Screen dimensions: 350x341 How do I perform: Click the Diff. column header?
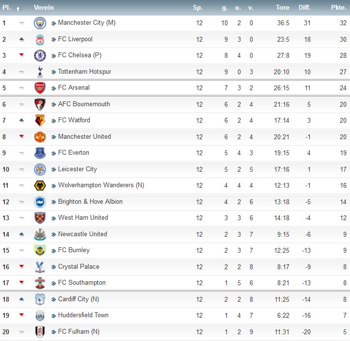pos(304,8)
